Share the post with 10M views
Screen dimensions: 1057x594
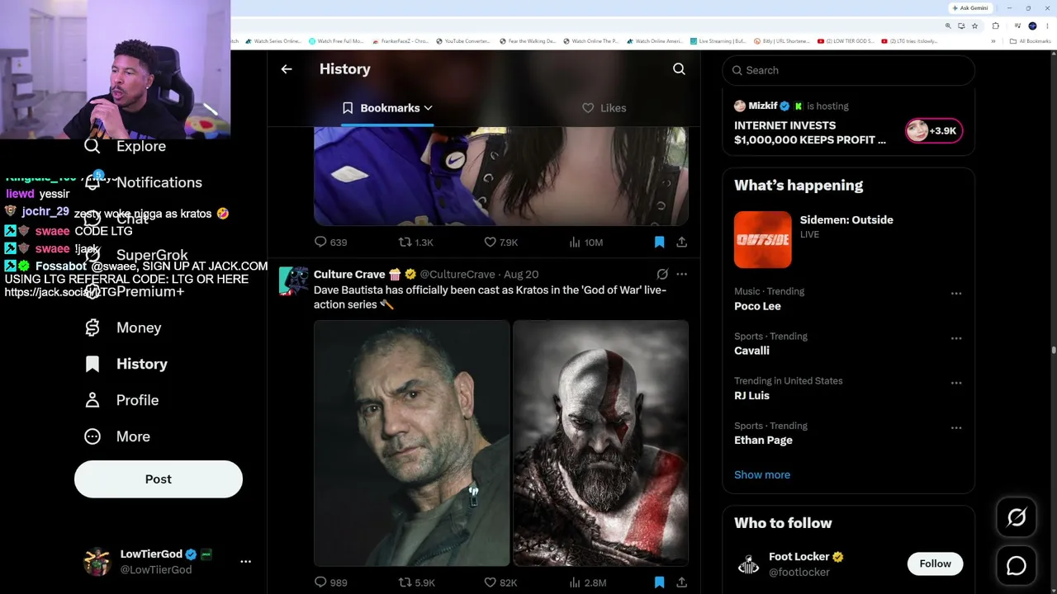[681, 242]
